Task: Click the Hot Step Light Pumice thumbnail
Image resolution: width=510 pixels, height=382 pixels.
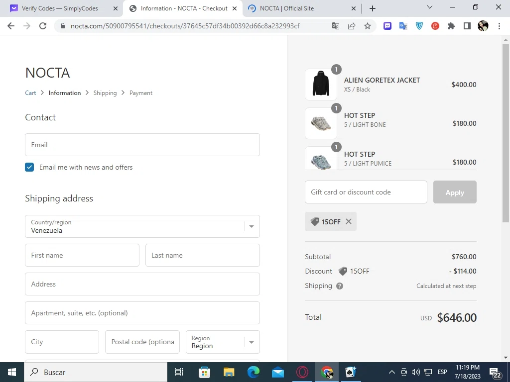Action: tap(321, 159)
